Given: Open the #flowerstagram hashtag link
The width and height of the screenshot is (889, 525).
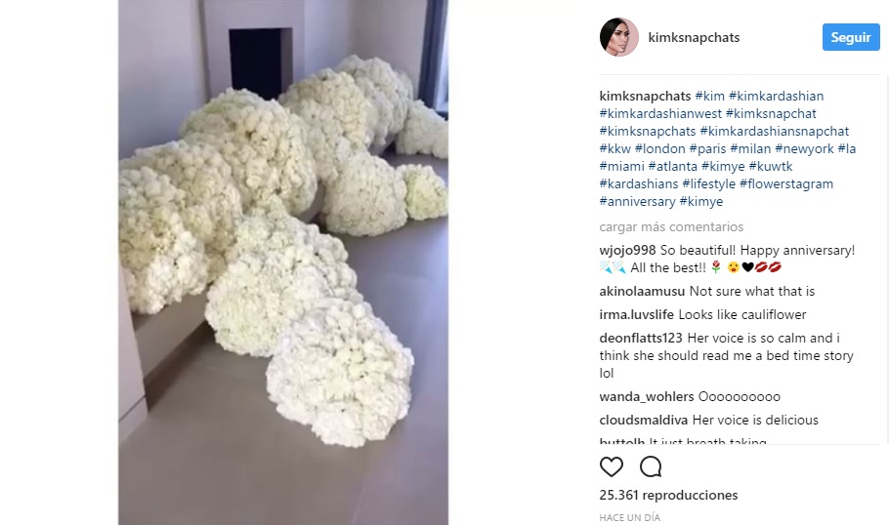Looking at the screenshot, I should coord(786,183).
